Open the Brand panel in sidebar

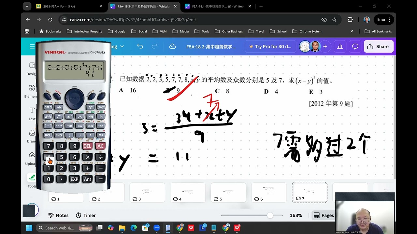tap(32, 136)
